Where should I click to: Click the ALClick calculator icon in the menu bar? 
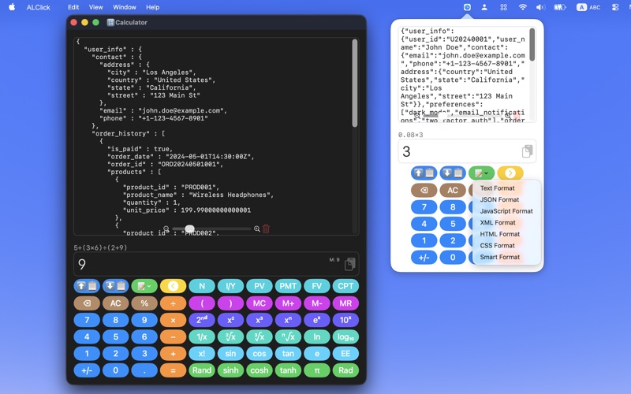pos(467,7)
